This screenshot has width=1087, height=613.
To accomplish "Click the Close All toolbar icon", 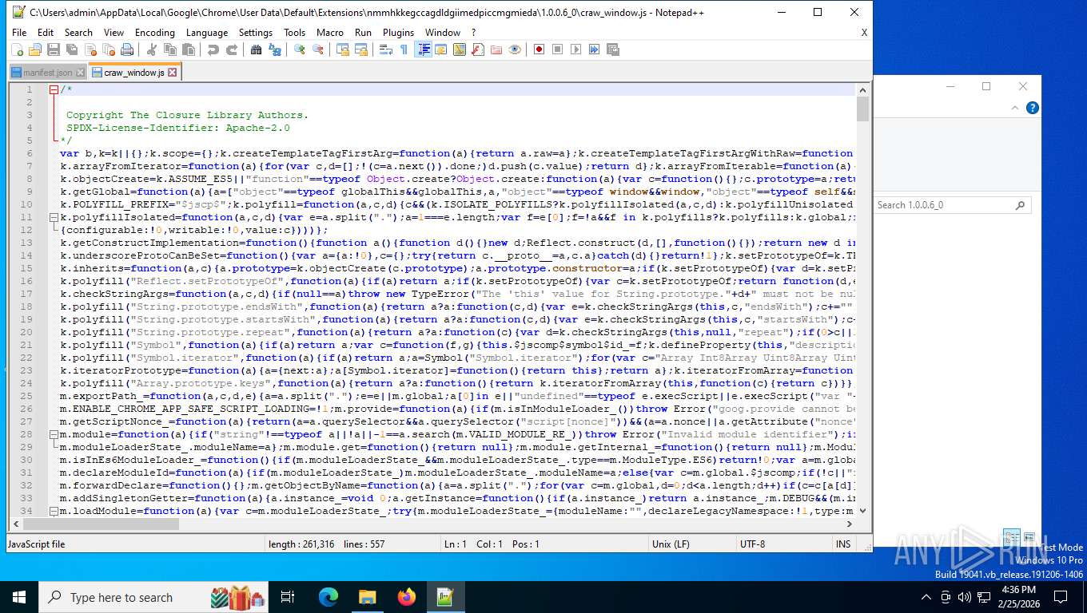I will click(109, 49).
